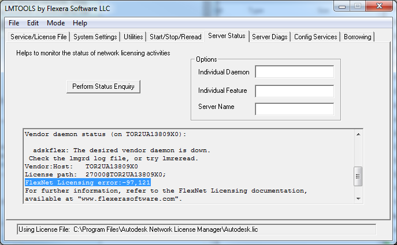
Task: Click the highlighted FlexNet Licensing error line
Action: pyautogui.click(x=88, y=183)
